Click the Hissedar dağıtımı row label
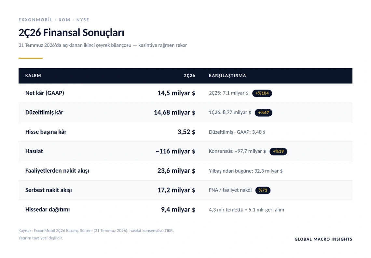This screenshot has height=258, width=371. point(48,209)
